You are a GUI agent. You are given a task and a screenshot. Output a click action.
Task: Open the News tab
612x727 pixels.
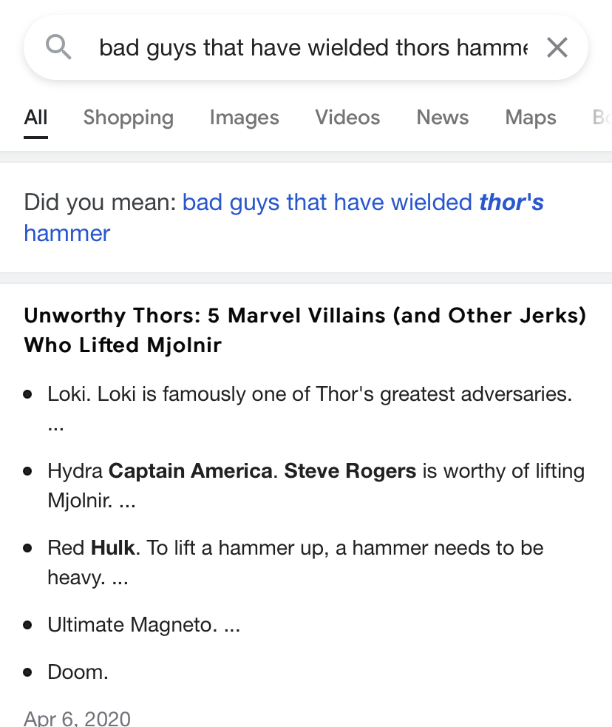443,118
